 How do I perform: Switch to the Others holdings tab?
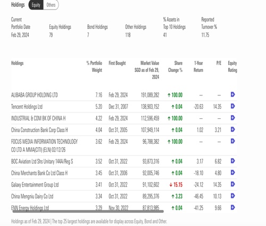point(51,5)
